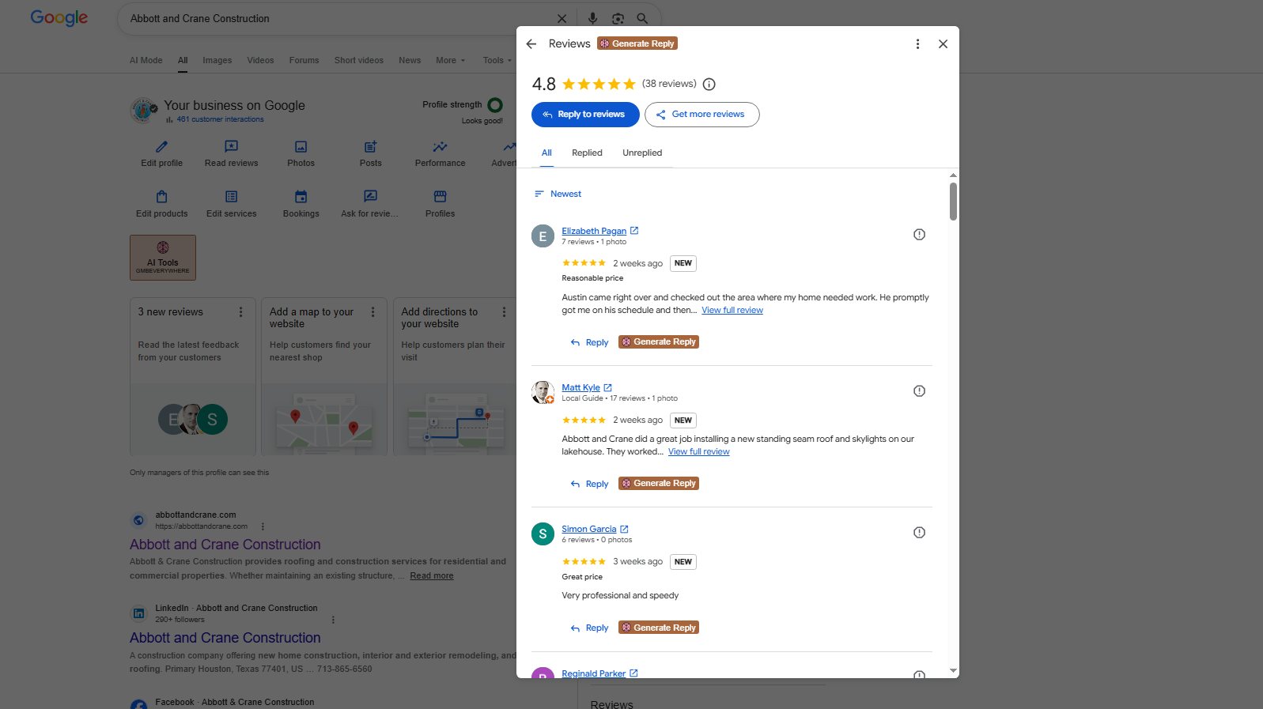View full review by Elizabeth Pagan

point(732,311)
